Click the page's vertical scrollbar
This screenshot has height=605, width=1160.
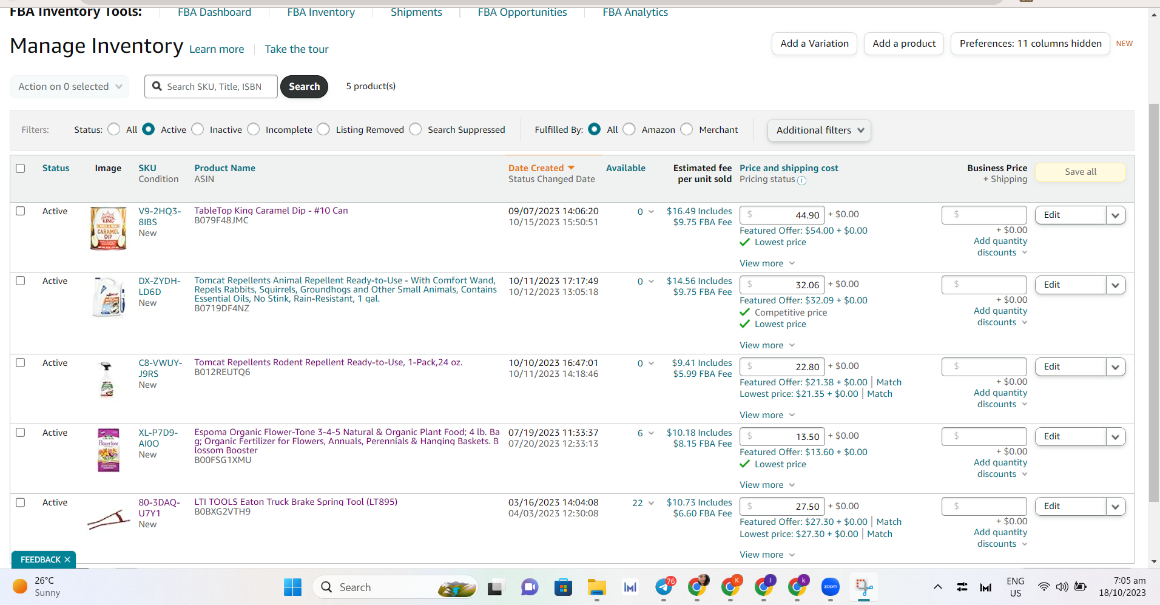(x=1153, y=303)
